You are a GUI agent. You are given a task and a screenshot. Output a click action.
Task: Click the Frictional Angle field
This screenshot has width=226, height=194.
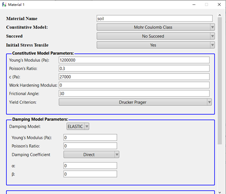click(134, 93)
